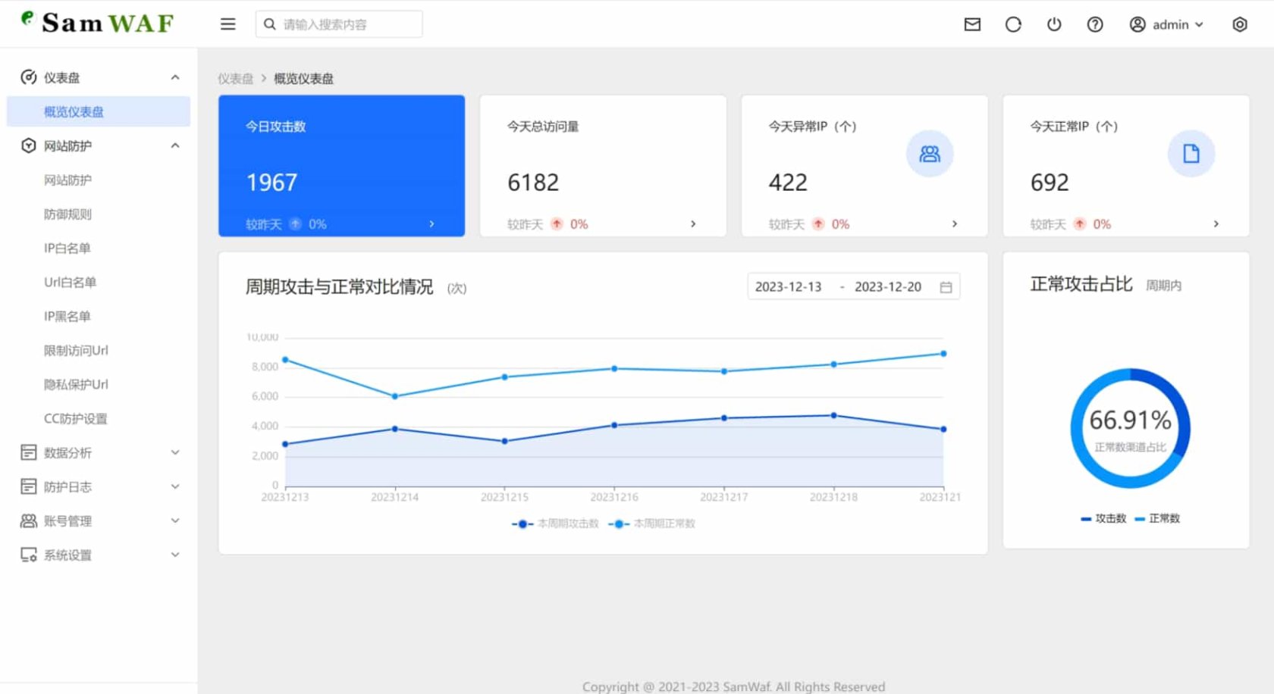Click the refresh circle icon in header
This screenshot has width=1274, height=694.
[1013, 24]
